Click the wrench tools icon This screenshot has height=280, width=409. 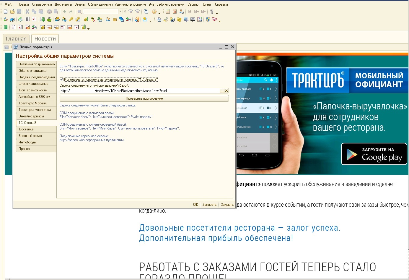pos(211,12)
